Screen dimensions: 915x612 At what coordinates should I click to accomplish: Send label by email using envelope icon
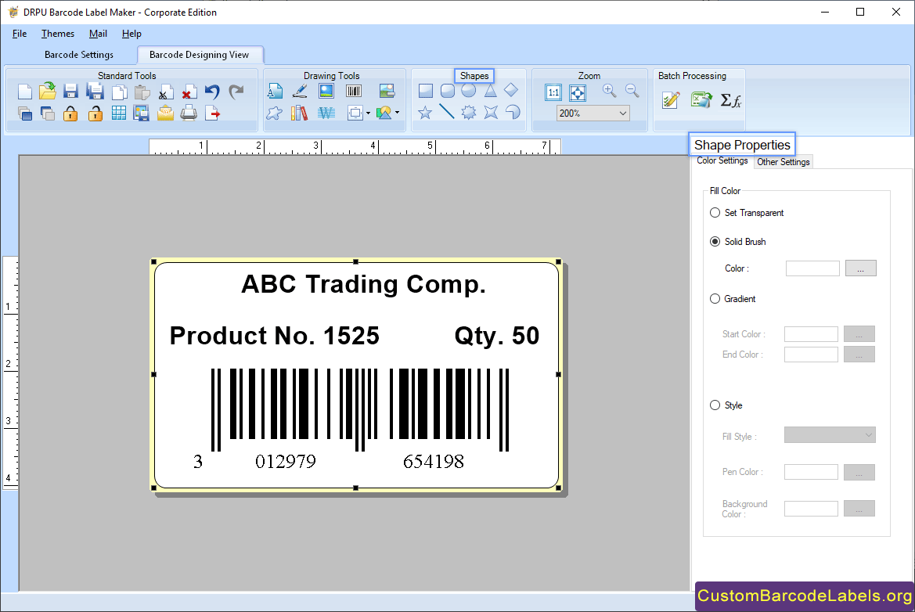(165, 113)
